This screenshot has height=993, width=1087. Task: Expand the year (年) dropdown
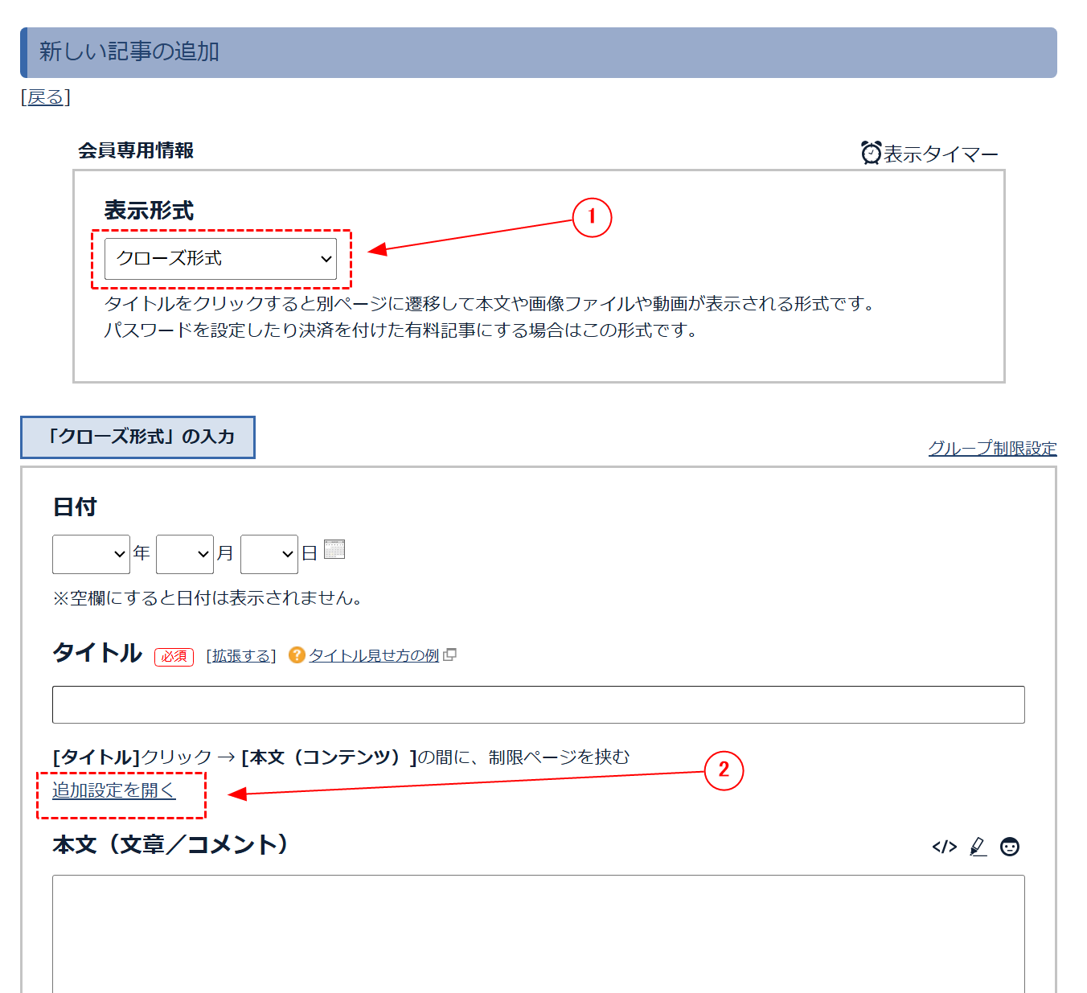coord(91,554)
